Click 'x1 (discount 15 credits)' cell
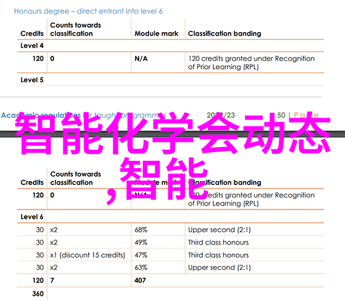The image size is (345, 301). [x=87, y=255]
